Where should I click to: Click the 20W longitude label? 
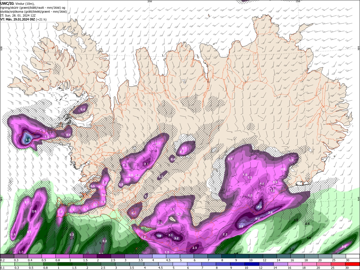coord(150,1)
